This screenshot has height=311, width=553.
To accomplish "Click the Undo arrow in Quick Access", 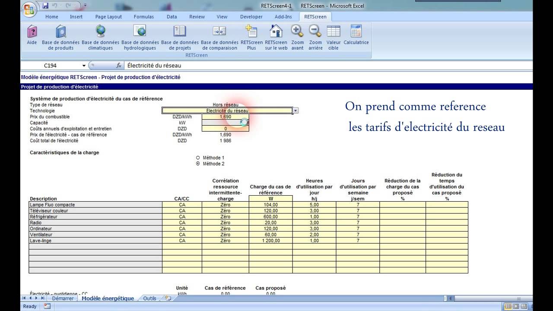I will pyautogui.click(x=55, y=6).
